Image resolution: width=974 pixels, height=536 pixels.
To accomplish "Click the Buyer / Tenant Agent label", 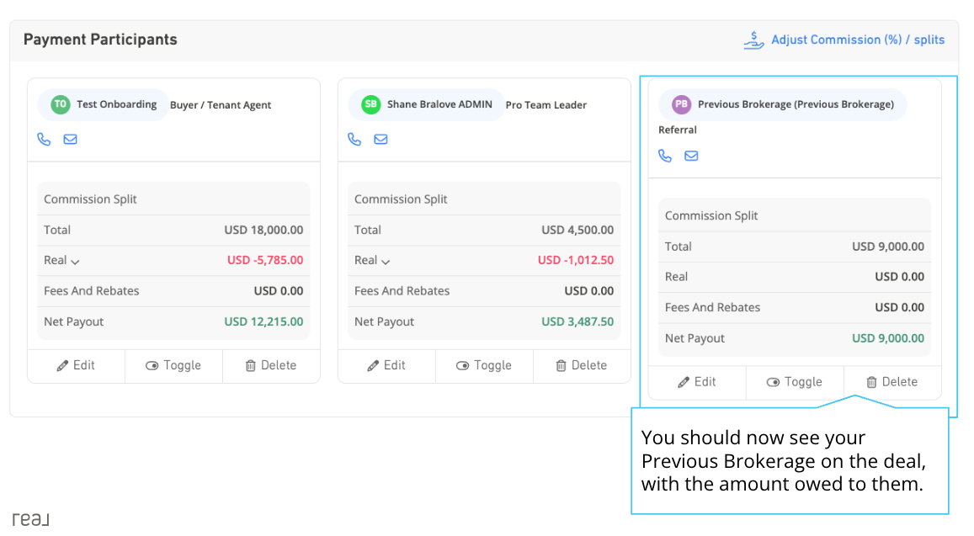I will (221, 105).
